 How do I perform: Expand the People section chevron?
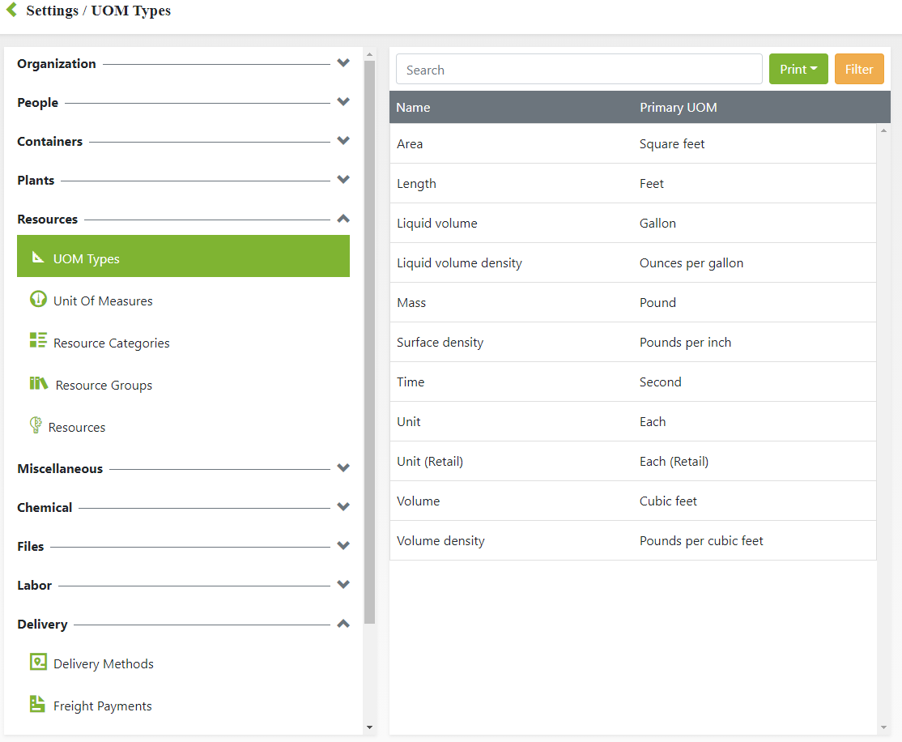click(x=343, y=102)
